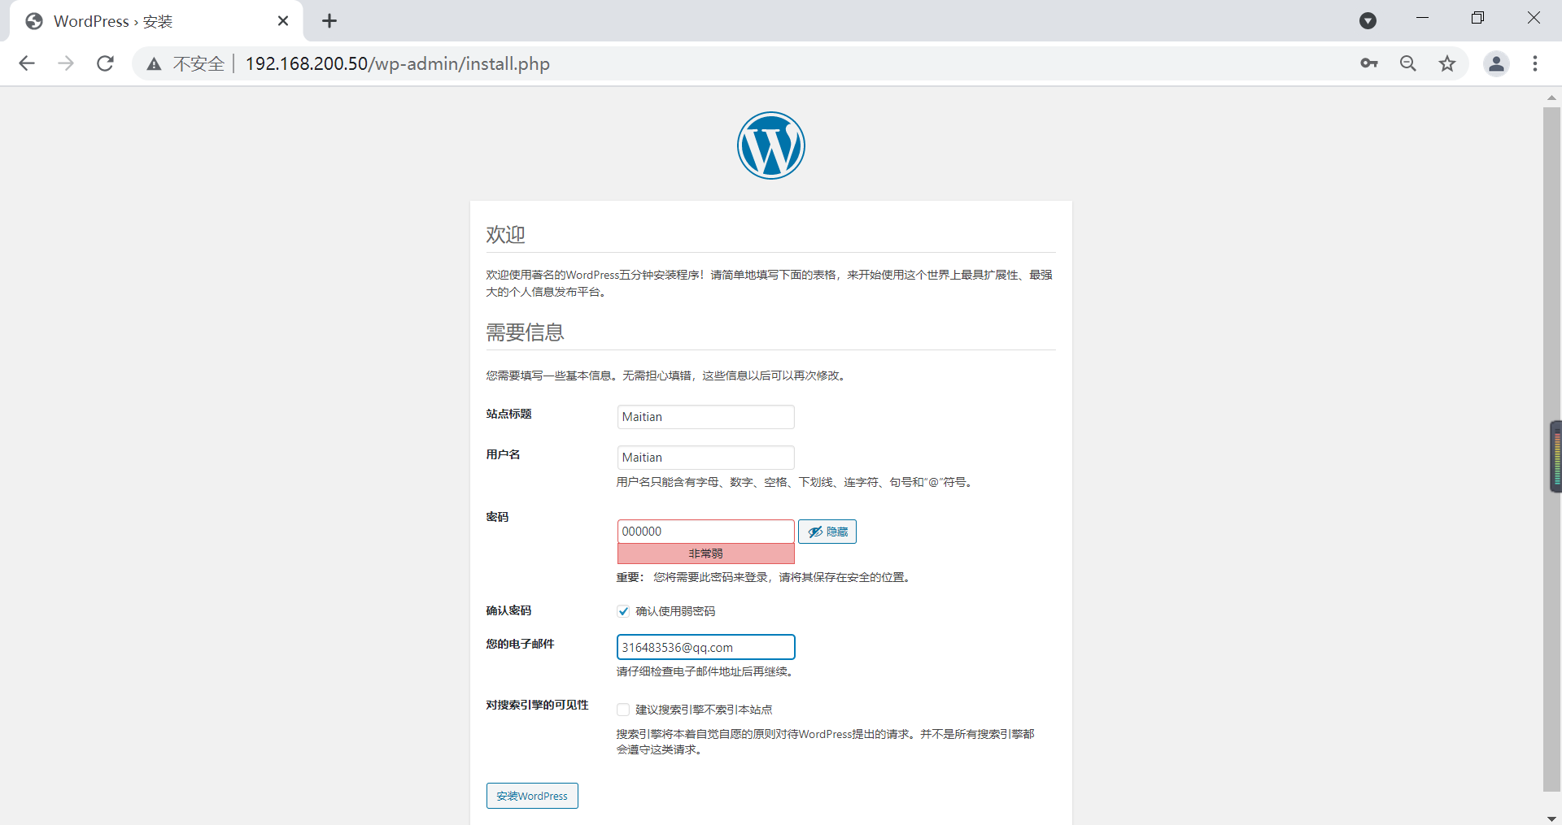Select the WordPress › 安装 tab
The height and width of the screenshot is (825, 1562).
pyautogui.click(x=156, y=21)
